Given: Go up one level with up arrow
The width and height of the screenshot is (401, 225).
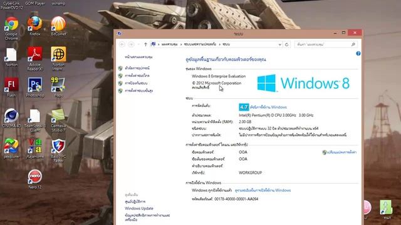Looking at the screenshot, I should click(145, 44).
